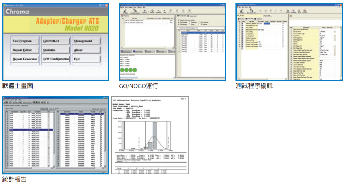Click Program Info button in test program editor
This screenshot has height=184, width=346.
point(267,16)
